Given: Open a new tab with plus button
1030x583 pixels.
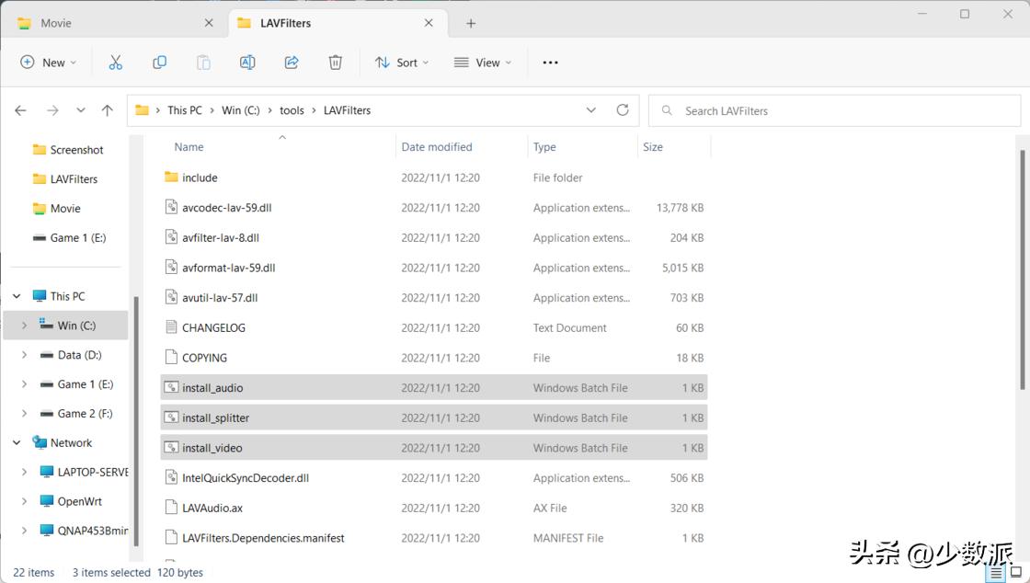Looking at the screenshot, I should tap(471, 23).
